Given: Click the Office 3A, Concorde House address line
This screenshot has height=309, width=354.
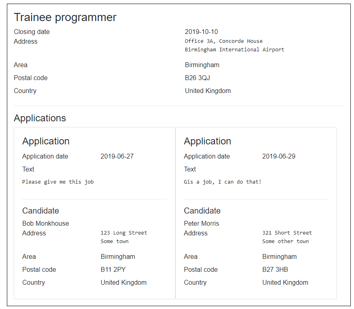Looking at the screenshot, I should 223,41.
